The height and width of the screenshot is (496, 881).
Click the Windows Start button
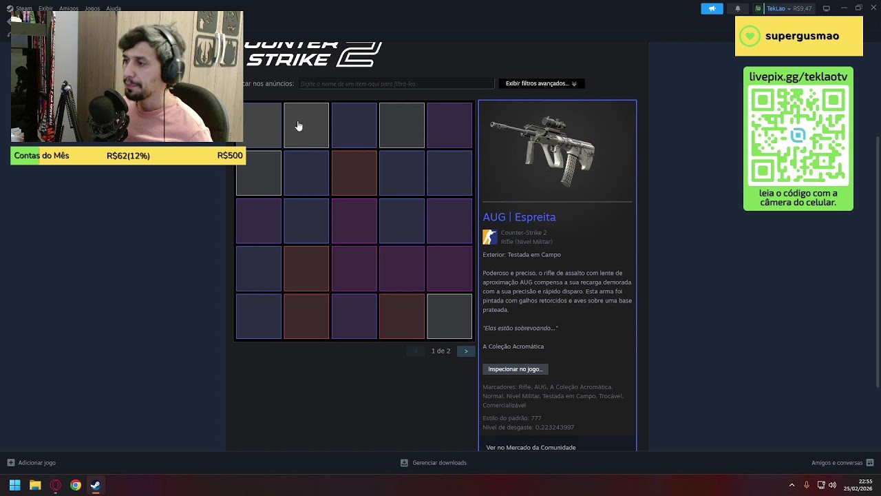(x=14, y=485)
